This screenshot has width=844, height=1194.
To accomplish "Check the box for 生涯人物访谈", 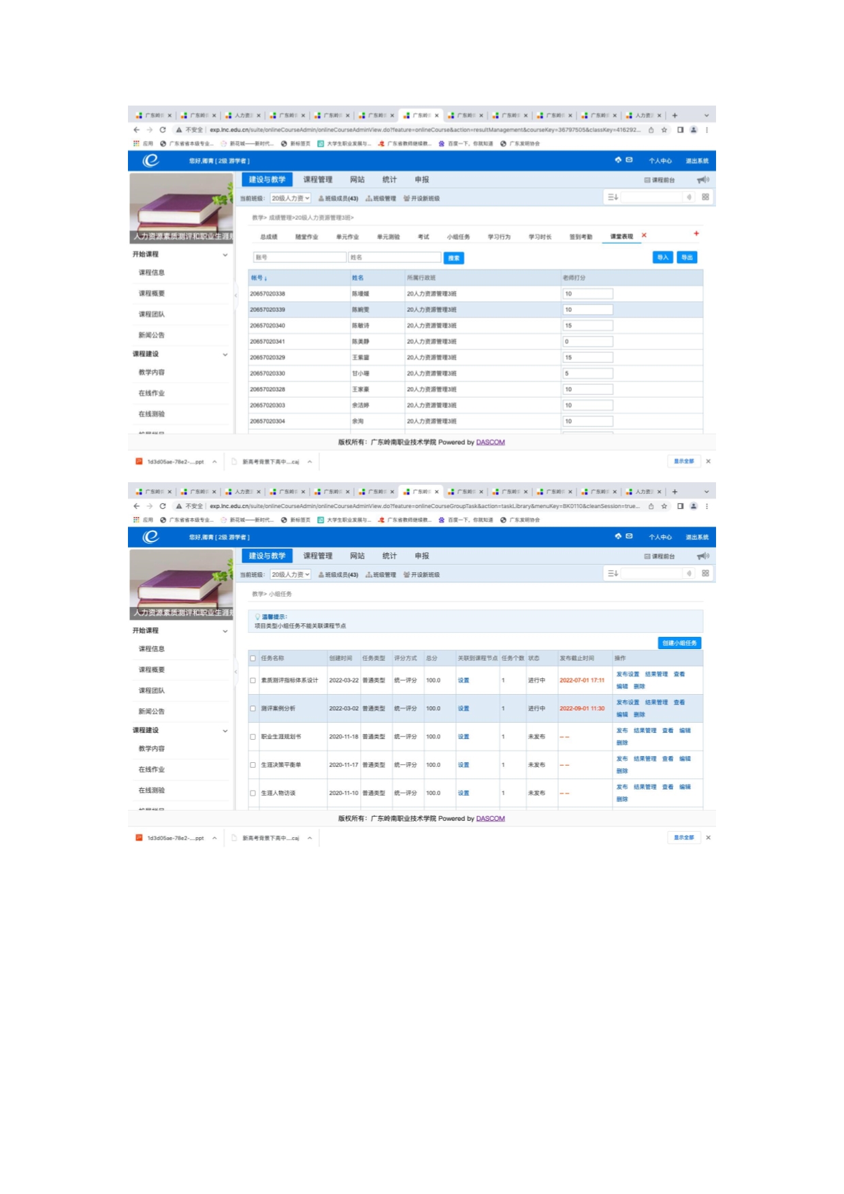I will tap(253, 794).
